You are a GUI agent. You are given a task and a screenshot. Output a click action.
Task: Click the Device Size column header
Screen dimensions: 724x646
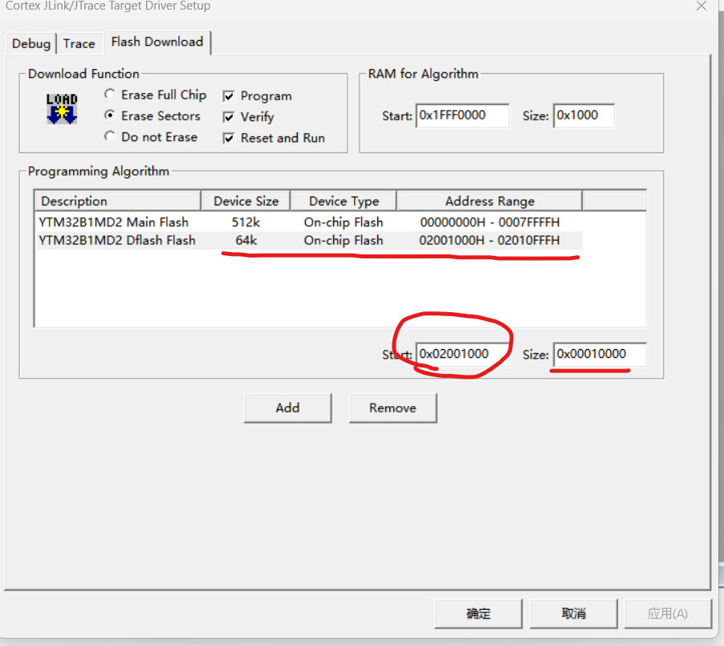click(246, 201)
